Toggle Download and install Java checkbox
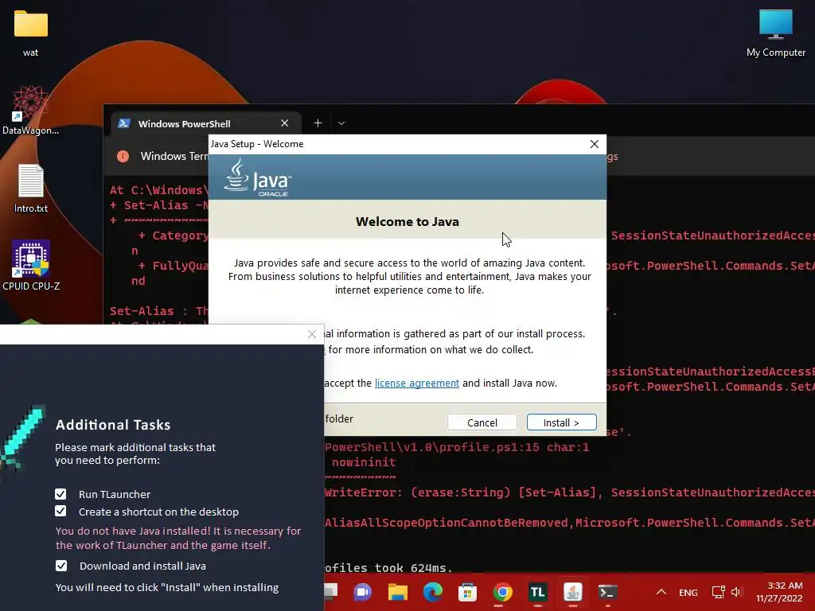This screenshot has height=611, width=815. (60, 566)
